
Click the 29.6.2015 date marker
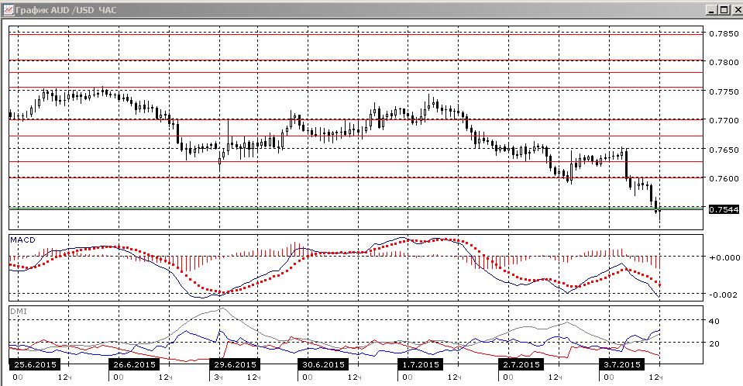[235, 364]
